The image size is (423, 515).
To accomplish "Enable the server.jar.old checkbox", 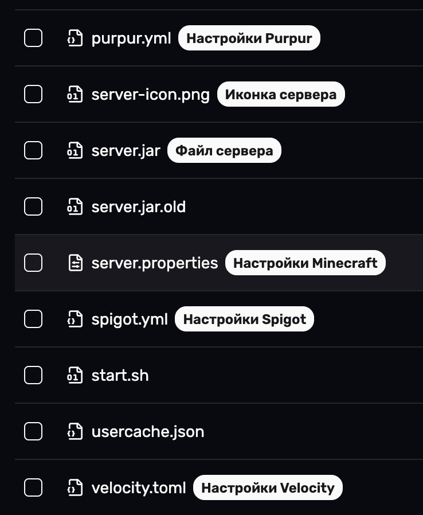I will (x=33, y=207).
